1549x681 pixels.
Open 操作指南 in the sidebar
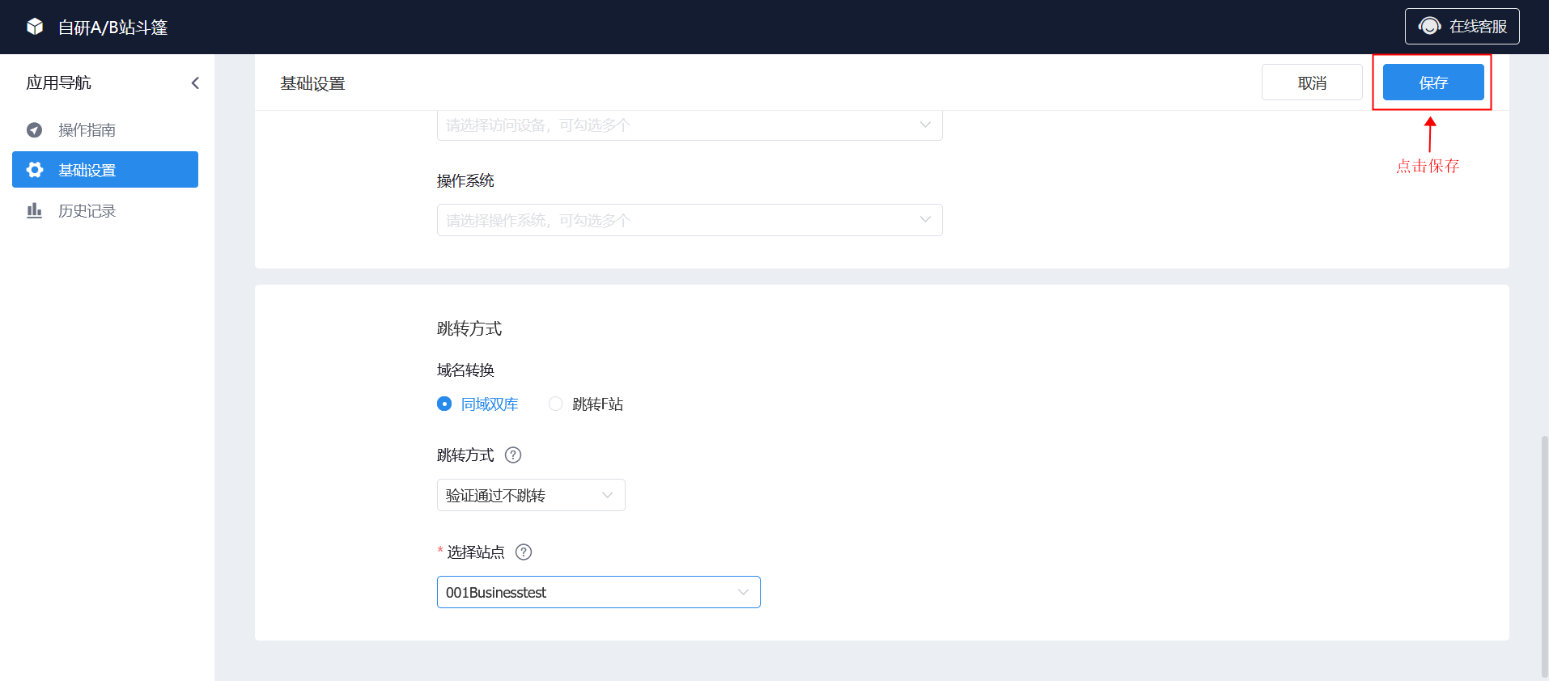click(105, 129)
